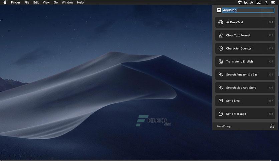Choose the Send Message action
The width and height of the screenshot is (279, 161).
pos(245,114)
